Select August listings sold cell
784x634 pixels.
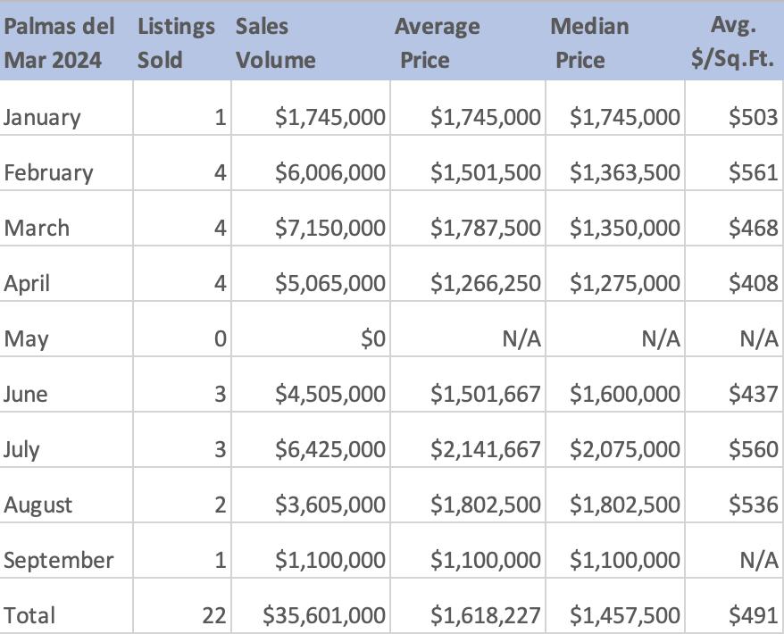click(220, 505)
